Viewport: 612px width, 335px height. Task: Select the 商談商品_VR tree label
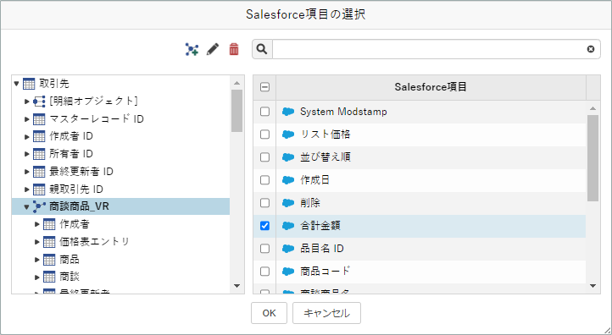tap(79, 206)
